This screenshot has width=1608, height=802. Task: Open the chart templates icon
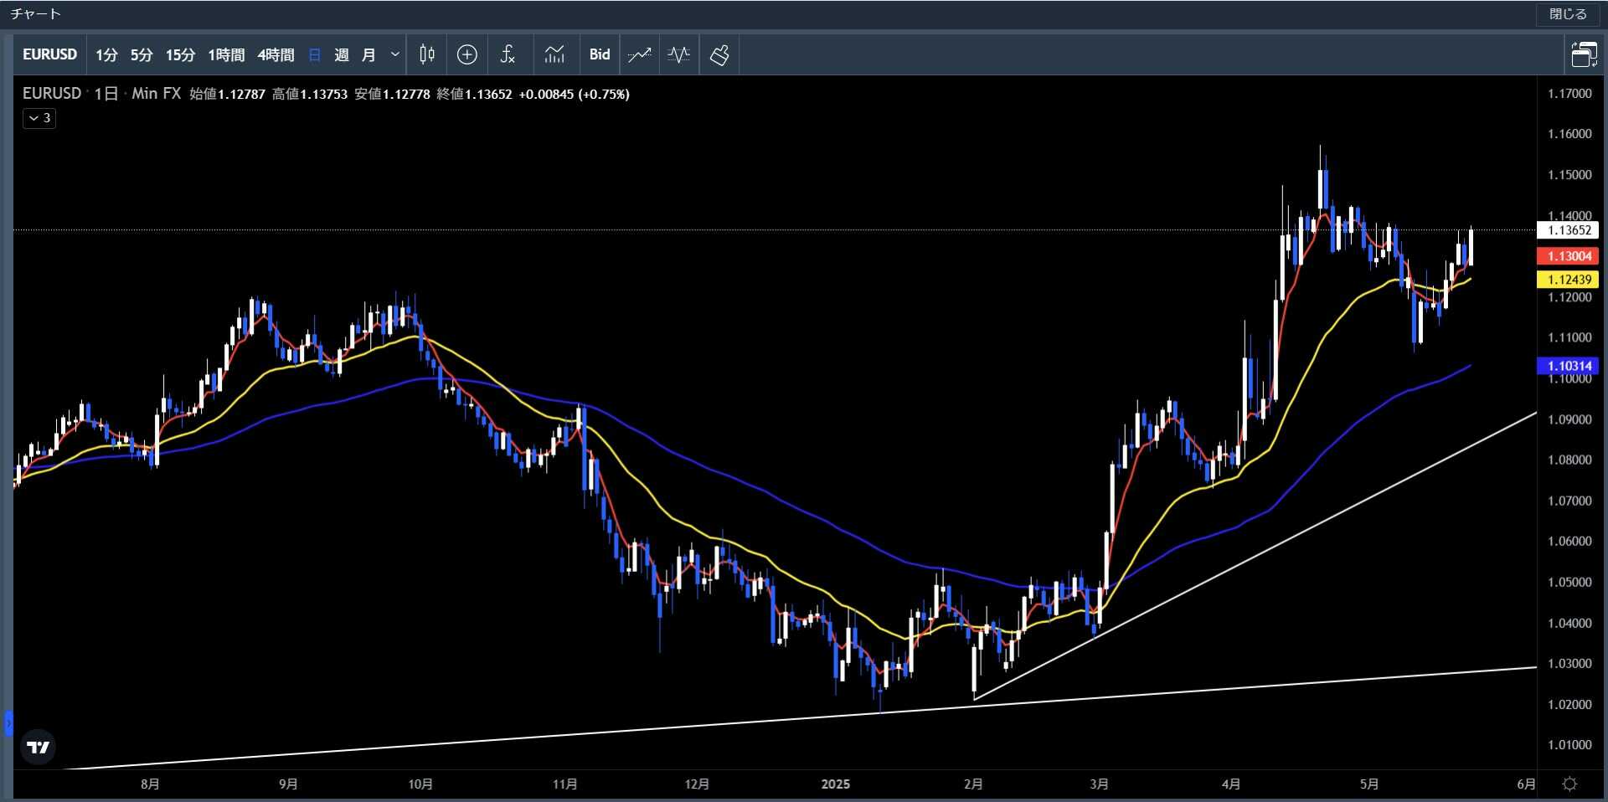554,54
